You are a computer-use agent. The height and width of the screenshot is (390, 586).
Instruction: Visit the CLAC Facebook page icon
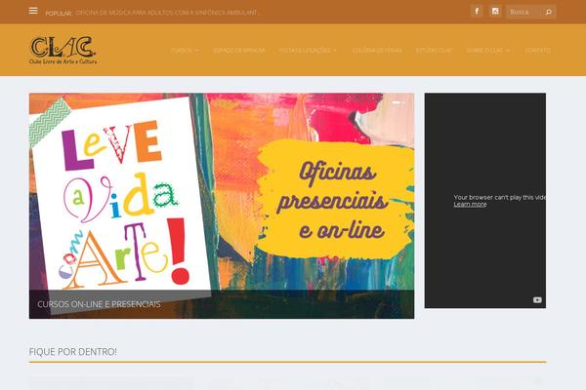pos(477,11)
